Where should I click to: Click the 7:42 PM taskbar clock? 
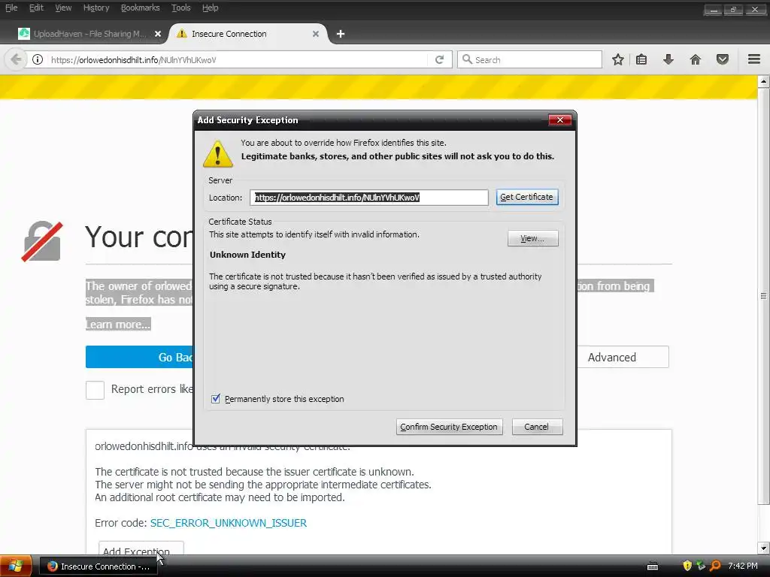point(743,566)
